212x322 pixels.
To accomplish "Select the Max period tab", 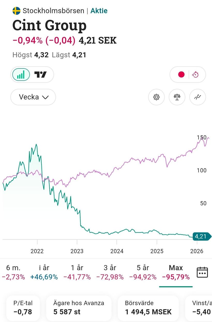I will (176, 272).
